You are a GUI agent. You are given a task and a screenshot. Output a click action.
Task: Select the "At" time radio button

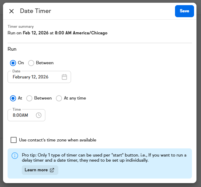pyautogui.click(x=13, y=98)
